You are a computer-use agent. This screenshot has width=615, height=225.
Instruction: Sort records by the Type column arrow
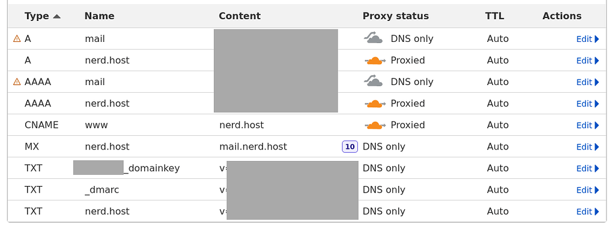point(57,16)
